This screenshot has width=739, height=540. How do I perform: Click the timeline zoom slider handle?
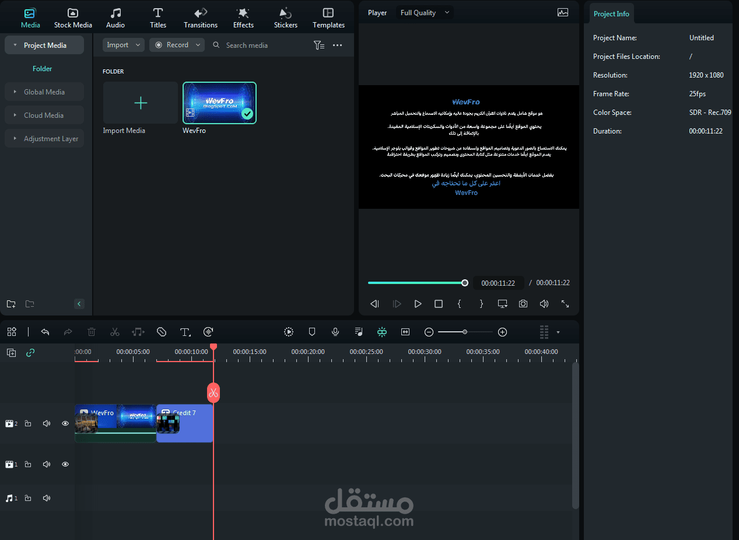click(465, 332)
